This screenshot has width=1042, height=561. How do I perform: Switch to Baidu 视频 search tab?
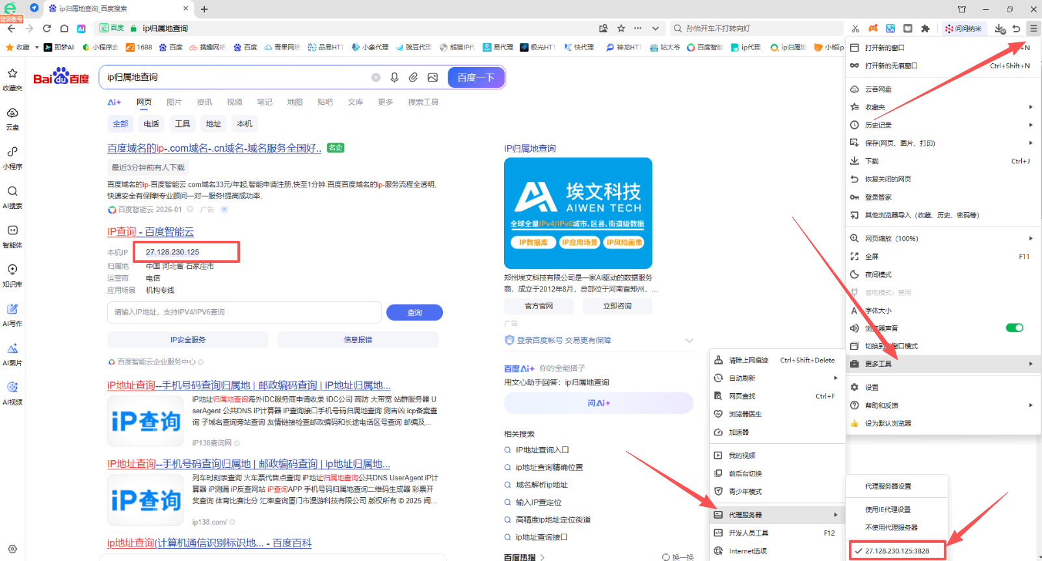click(234, 102)
